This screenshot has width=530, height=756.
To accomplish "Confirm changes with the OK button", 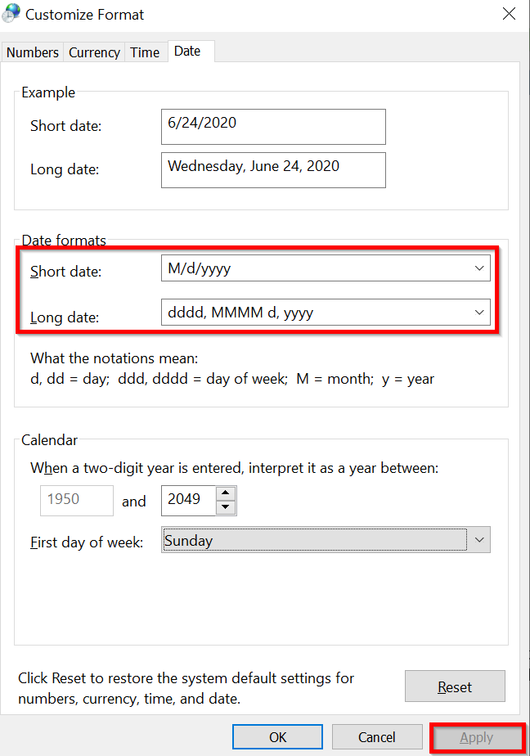I will [277, 737].
